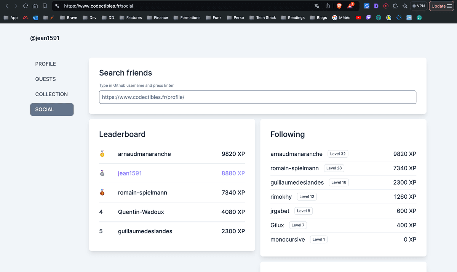Click the Brave Rewards triangle icon
The width and height of the screenshot is (457, 272).
point(350,5)
